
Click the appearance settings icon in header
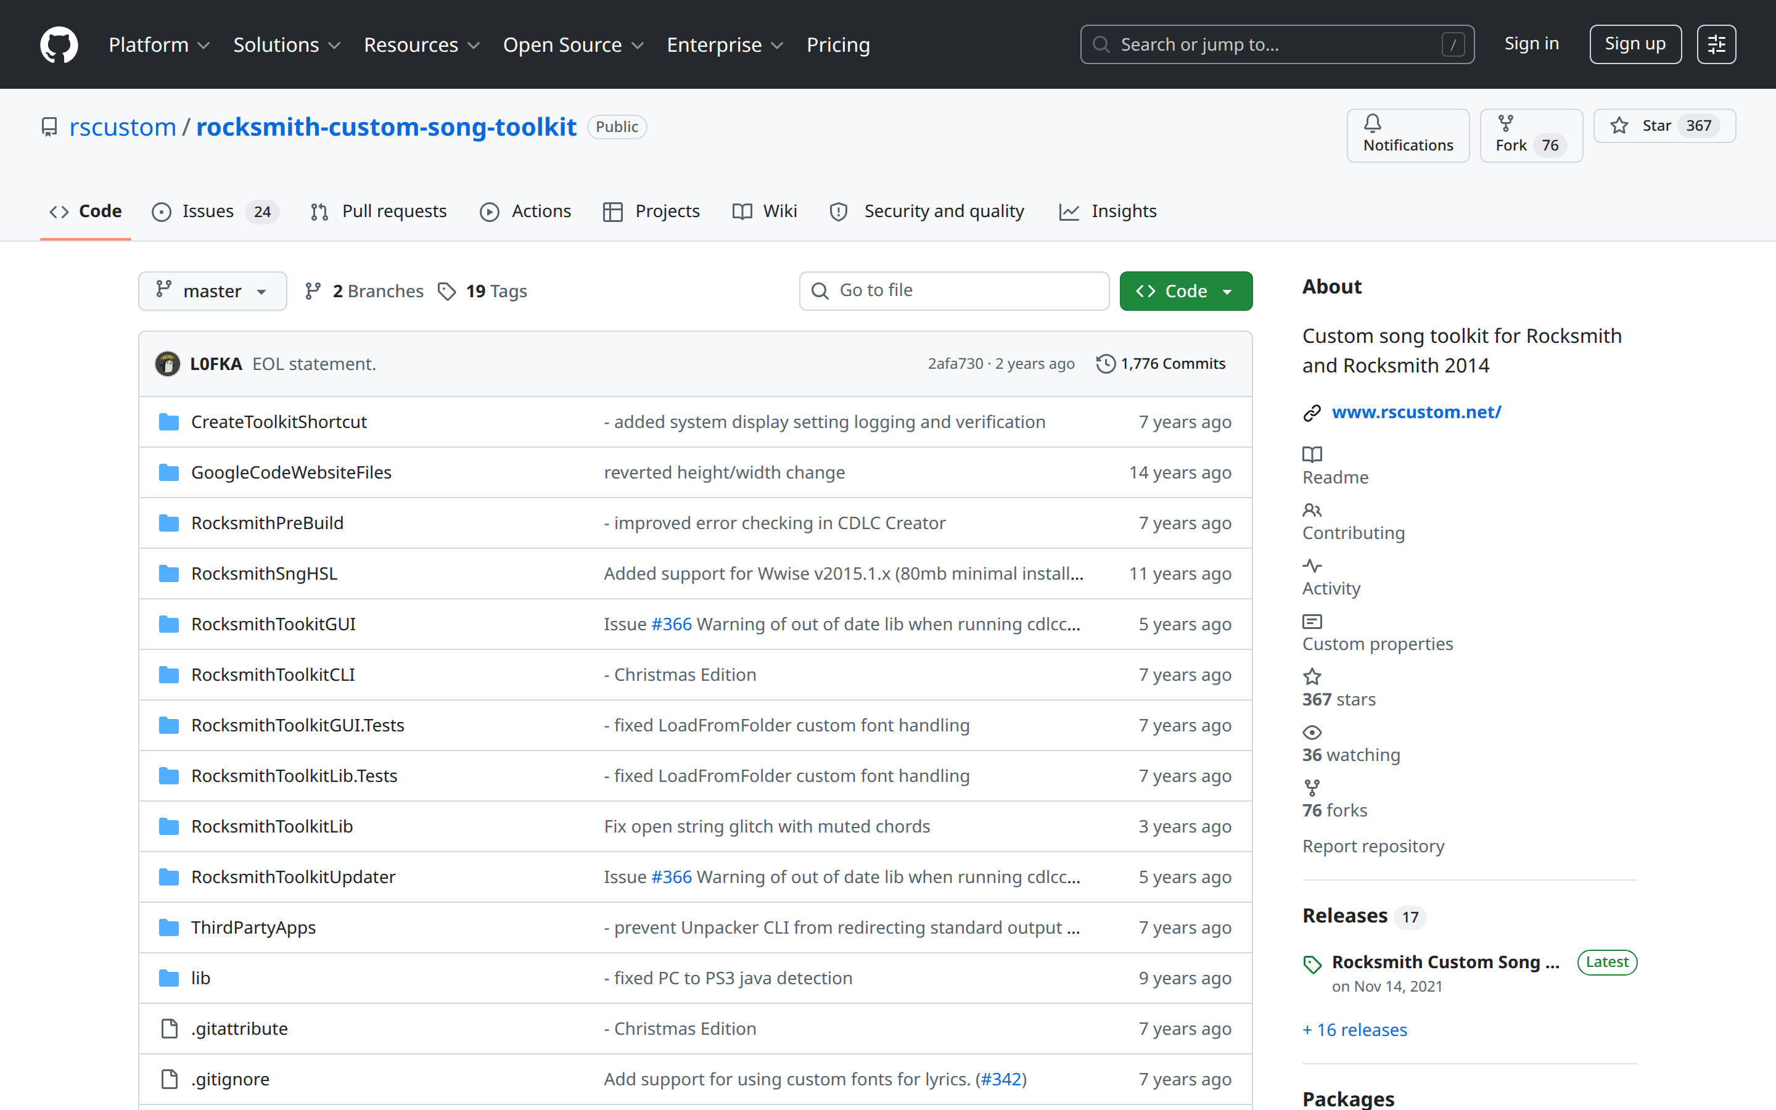pyautogui.click(x=1716, y=45)
